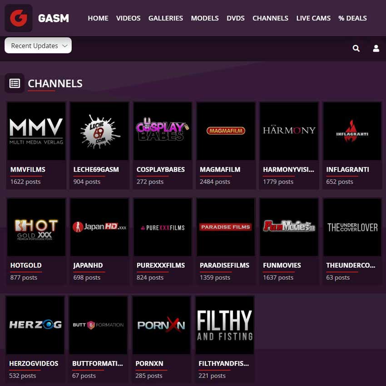
Task: Open the search magnifier icon
Action: [356, 48]
